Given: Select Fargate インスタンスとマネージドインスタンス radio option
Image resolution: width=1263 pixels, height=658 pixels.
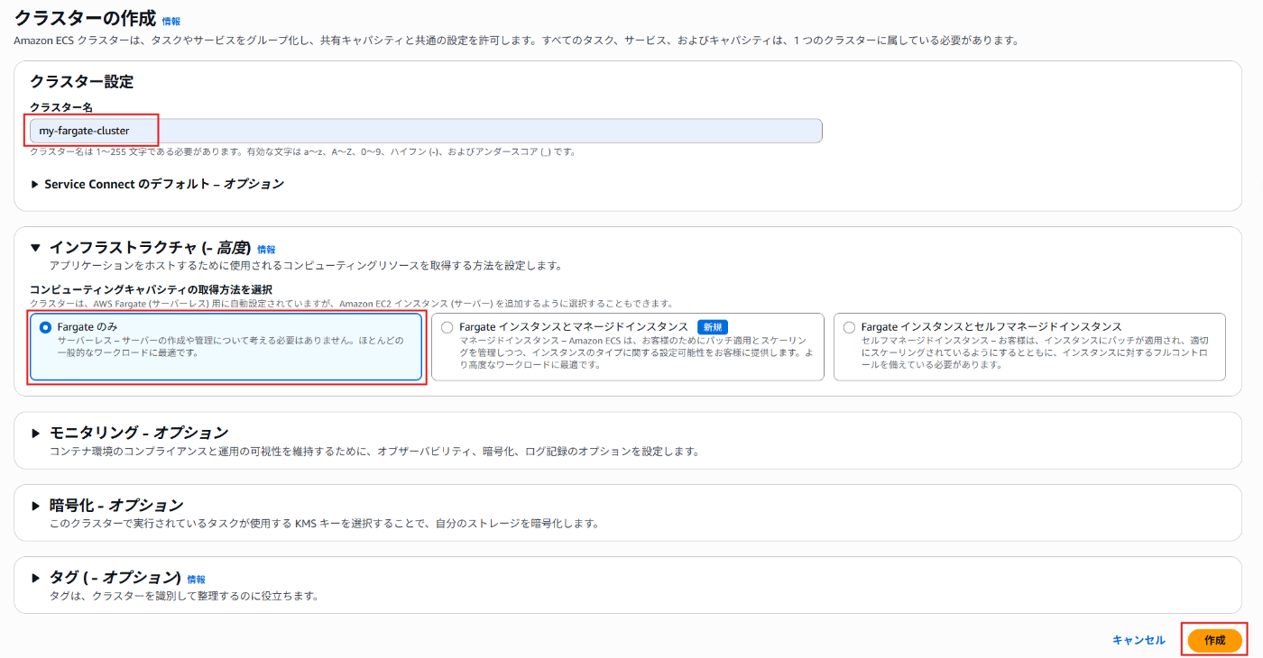Looking at the screenshot, I should 447,327.
